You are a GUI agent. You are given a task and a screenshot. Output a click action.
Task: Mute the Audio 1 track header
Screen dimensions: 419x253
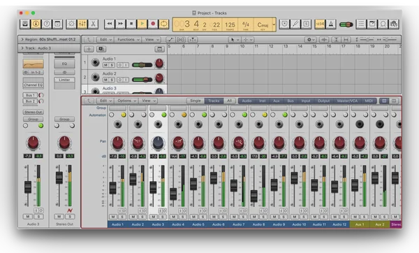[105, 65]
